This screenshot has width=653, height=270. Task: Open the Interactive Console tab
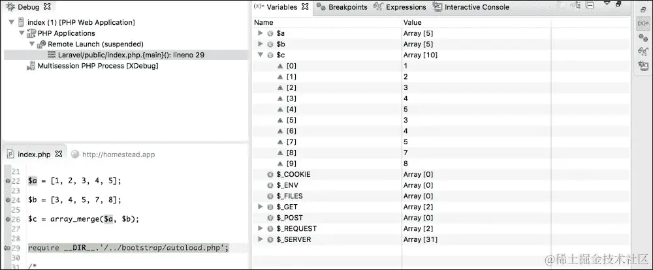471,7
